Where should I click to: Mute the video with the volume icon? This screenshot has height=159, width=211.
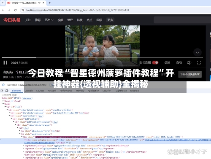pyautogui.click(x=189, y=62)
